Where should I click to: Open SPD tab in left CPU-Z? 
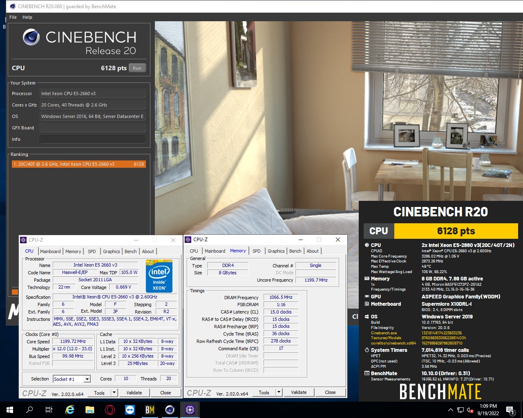pos(92,251)
